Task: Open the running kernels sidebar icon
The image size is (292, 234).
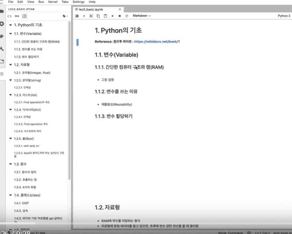Action: coord(2,24)
